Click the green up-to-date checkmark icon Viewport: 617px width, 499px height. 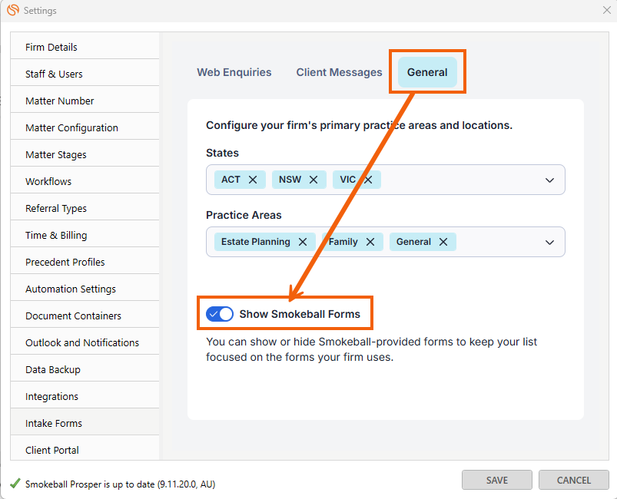15,484
